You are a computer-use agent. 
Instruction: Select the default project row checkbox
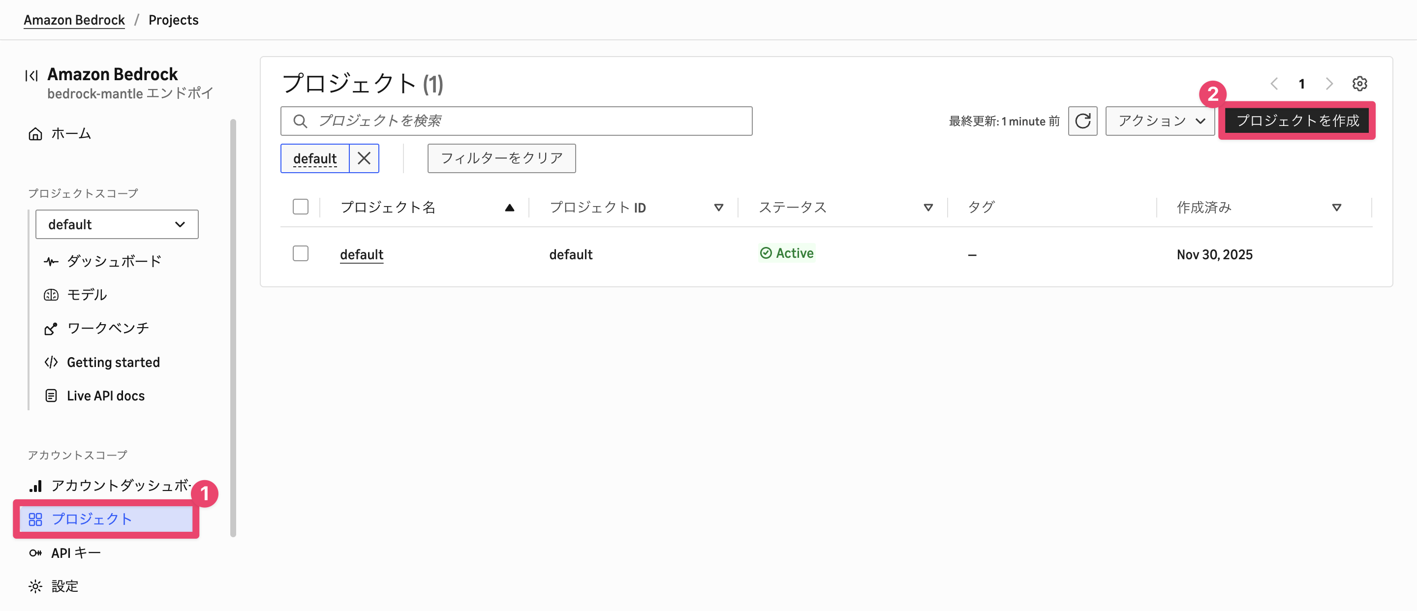(300, 253)
